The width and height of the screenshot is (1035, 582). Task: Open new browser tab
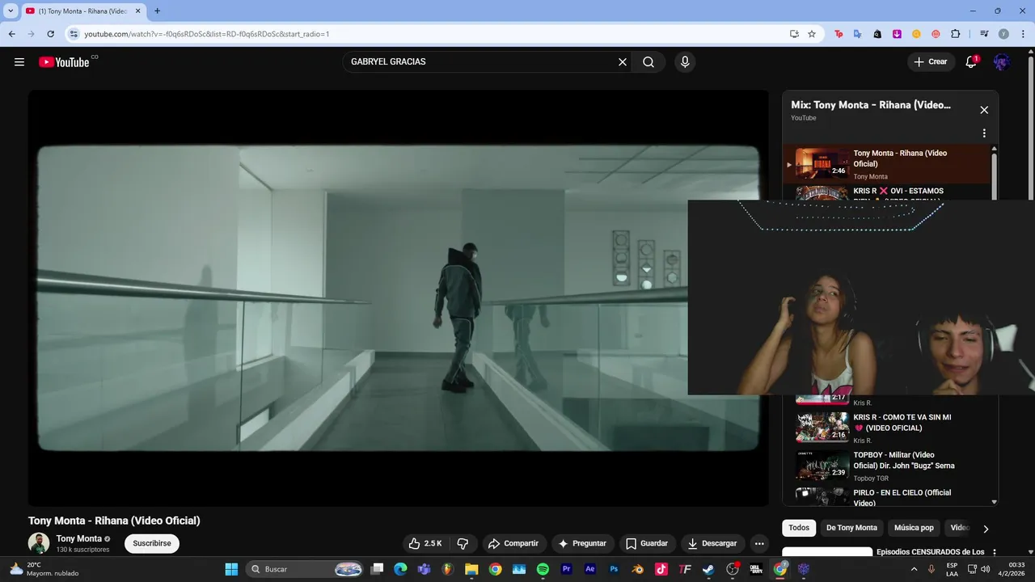point(157,11)
